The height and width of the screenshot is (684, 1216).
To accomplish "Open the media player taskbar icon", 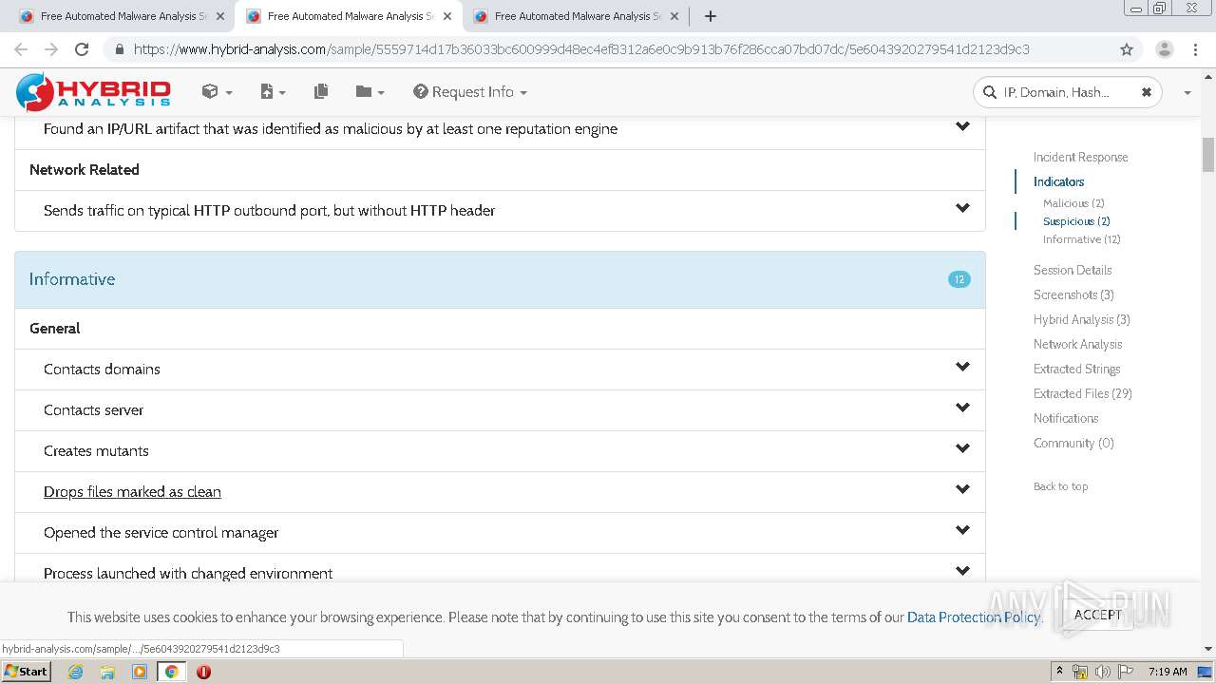I will click(140, 672).
